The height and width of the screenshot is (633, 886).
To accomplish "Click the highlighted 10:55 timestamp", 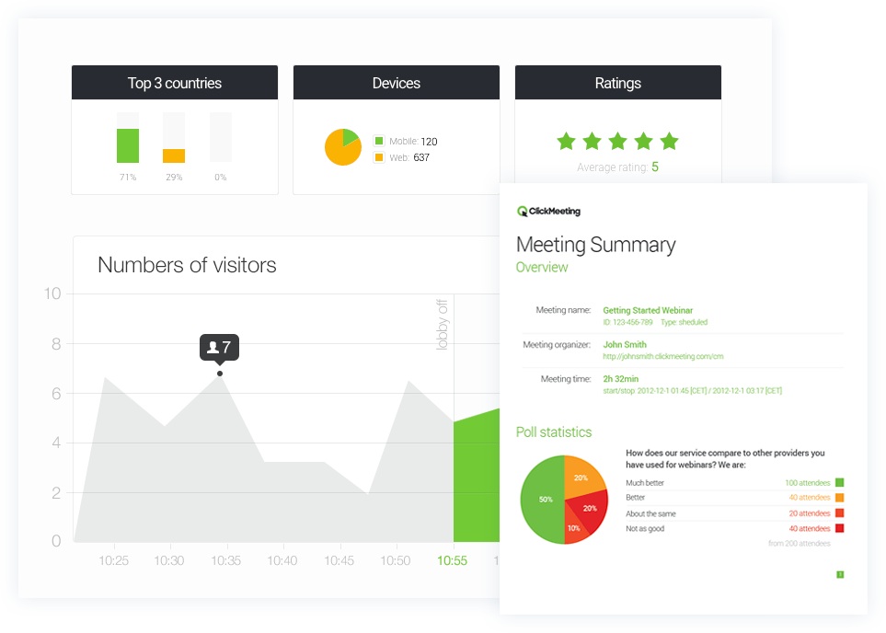I will (453, 559).
